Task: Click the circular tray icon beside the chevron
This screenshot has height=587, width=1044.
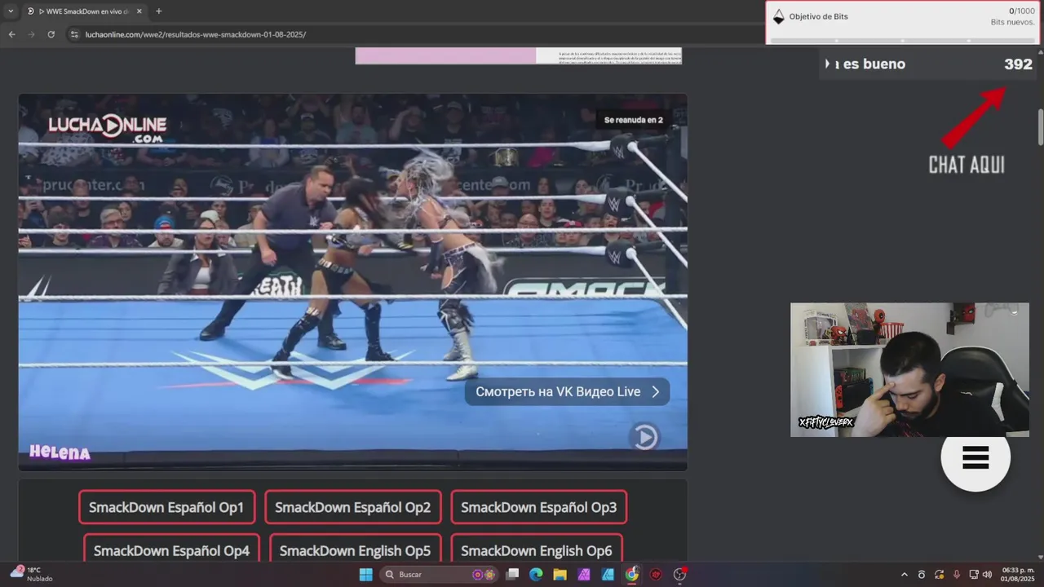Action: click(922, 574)
